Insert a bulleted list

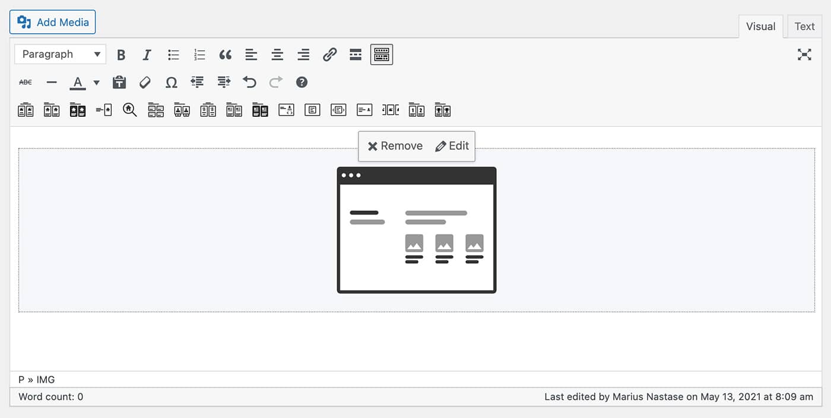173,55
